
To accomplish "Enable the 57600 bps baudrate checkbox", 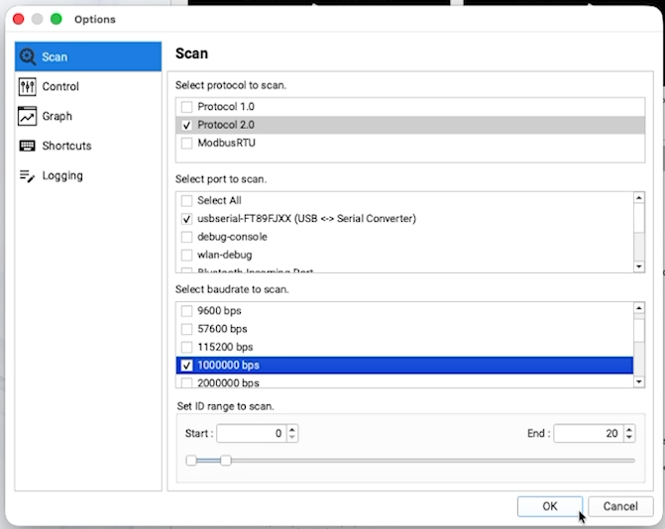I will click(186, 329).
